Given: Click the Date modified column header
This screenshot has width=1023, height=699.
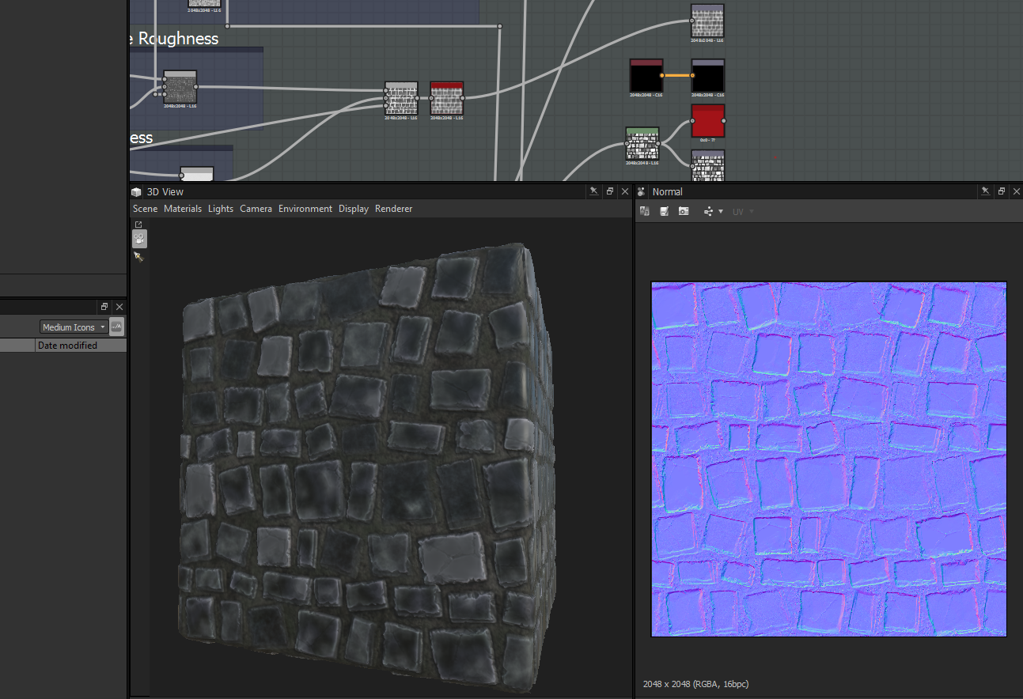Looking at the screenshot, I should point(66,345).
